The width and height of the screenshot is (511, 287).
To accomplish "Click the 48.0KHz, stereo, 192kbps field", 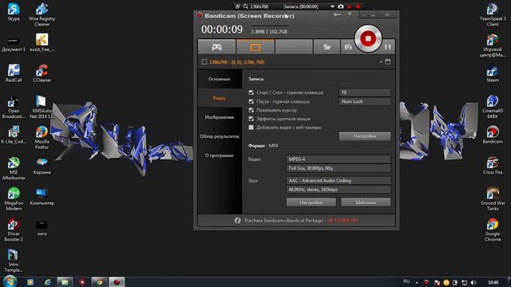I will pos(339,190).
